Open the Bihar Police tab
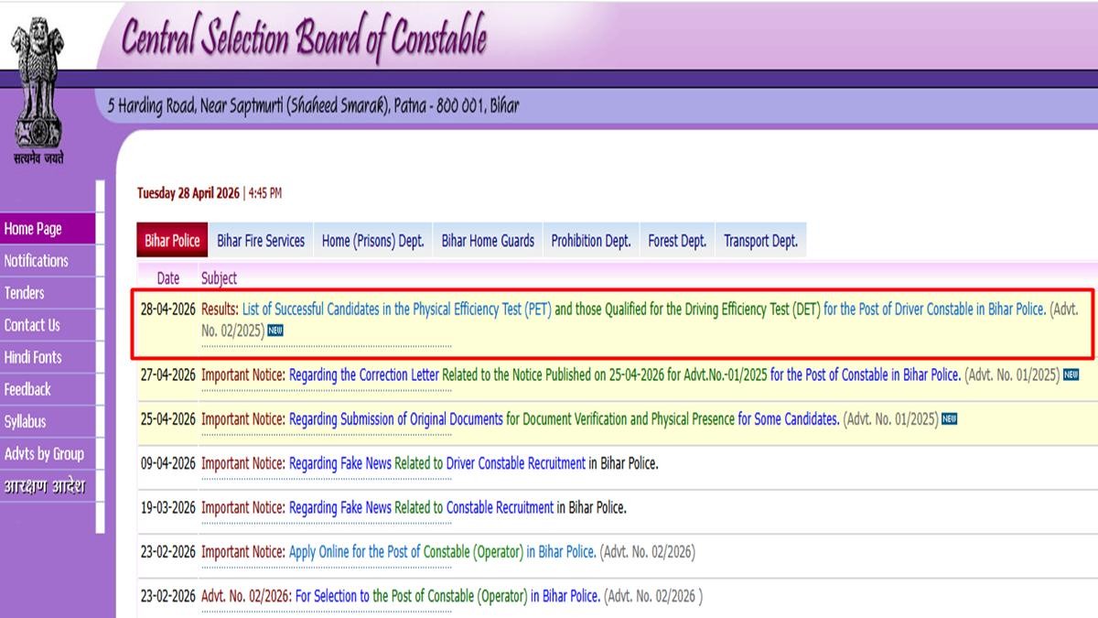Viewport: 1098px width, 618px height. (x=172, y=241)
